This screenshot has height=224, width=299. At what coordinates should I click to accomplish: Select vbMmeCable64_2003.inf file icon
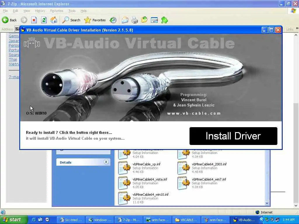tap(183, 168)
